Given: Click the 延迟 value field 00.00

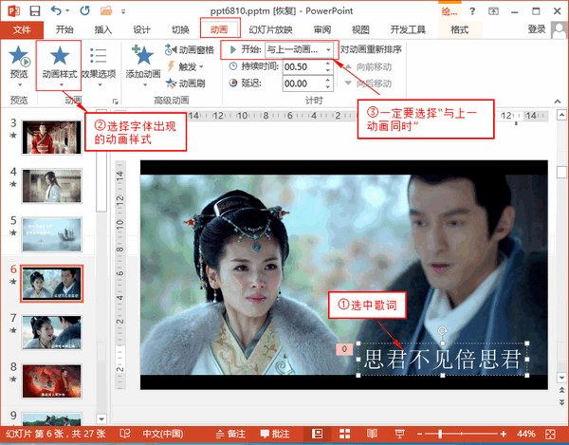Looking at the screenshot, I should click(303, 83).
